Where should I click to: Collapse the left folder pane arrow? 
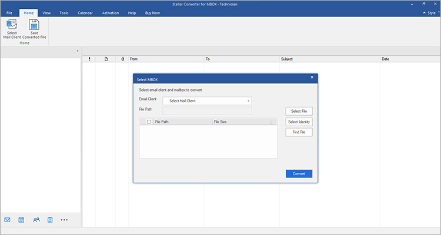[x=78, y=51]
